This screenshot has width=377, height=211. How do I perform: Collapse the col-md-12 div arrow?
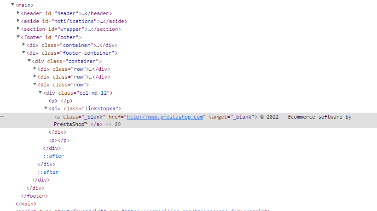point(40,92)
